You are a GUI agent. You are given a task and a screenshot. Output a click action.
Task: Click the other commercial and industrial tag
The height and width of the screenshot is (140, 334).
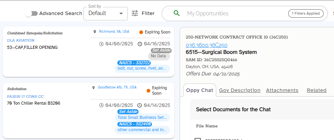point(142,130)
